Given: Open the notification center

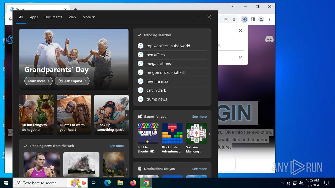Looking at the screenshot, I should (326, 183).
